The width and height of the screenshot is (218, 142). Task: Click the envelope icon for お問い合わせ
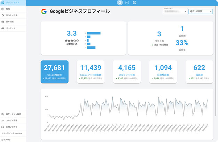coord(3,127)
